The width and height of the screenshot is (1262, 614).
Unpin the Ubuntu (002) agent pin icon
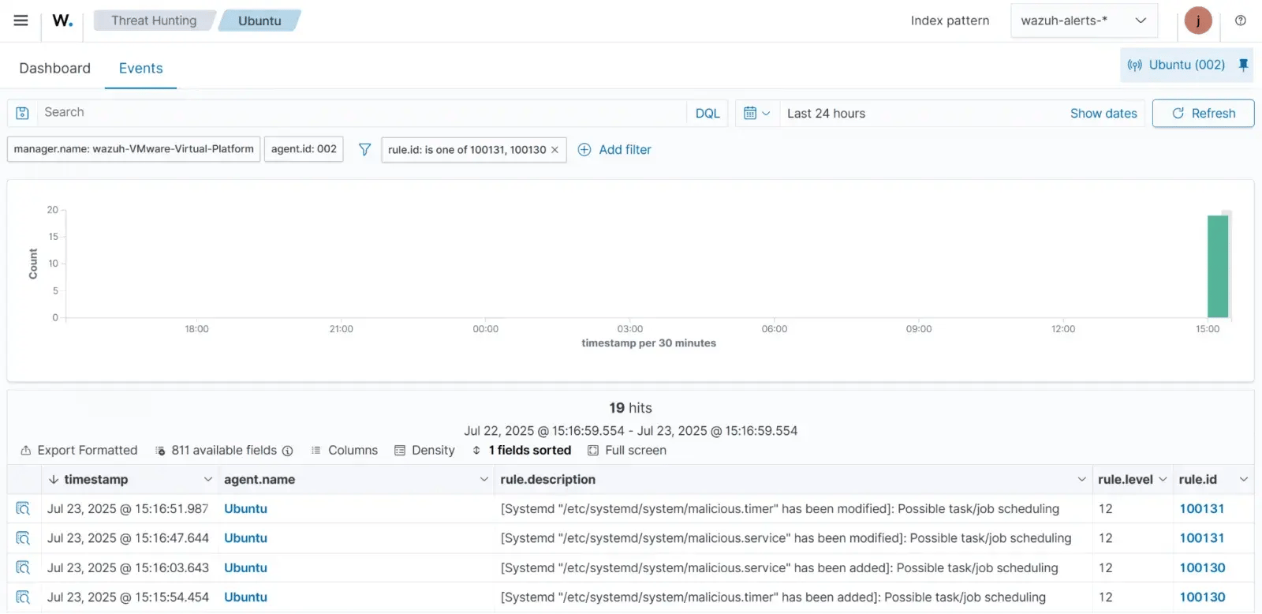click(1243, 65)
